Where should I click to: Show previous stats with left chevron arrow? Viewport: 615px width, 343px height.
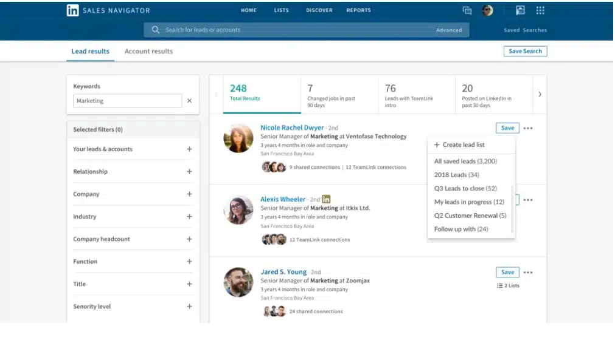click(x=216, y=94)
